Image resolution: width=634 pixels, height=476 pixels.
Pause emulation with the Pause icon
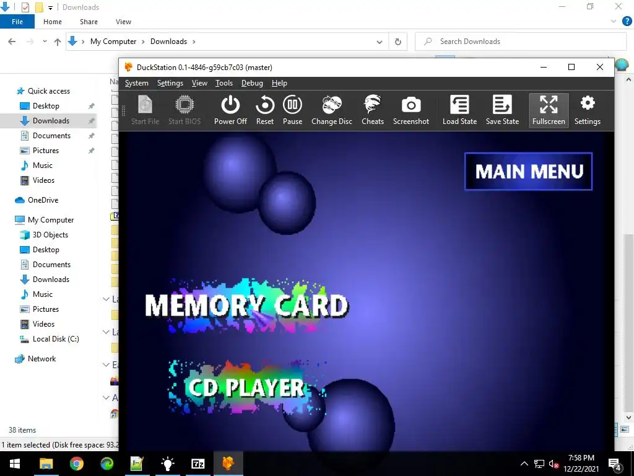292,110
